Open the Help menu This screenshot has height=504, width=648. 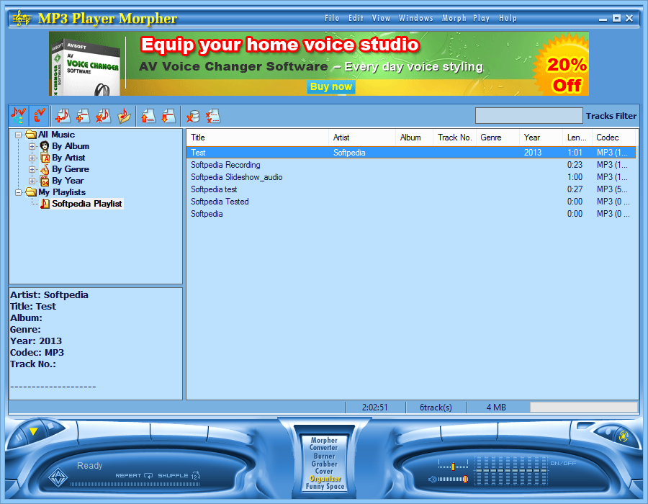pos(508,18)
